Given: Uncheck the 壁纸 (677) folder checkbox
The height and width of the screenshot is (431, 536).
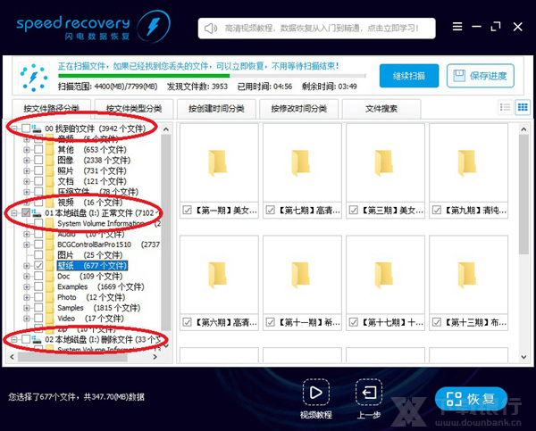Looking at the screenshot, I should click(38, 265).
